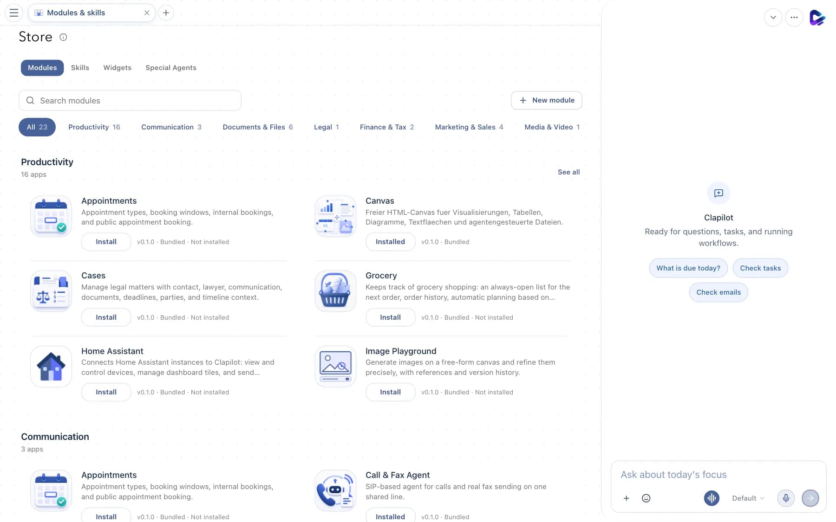Filter by Productivity 16 category
Image resolution: width=836 pixels, height=522 pixels.
[94, 127]
